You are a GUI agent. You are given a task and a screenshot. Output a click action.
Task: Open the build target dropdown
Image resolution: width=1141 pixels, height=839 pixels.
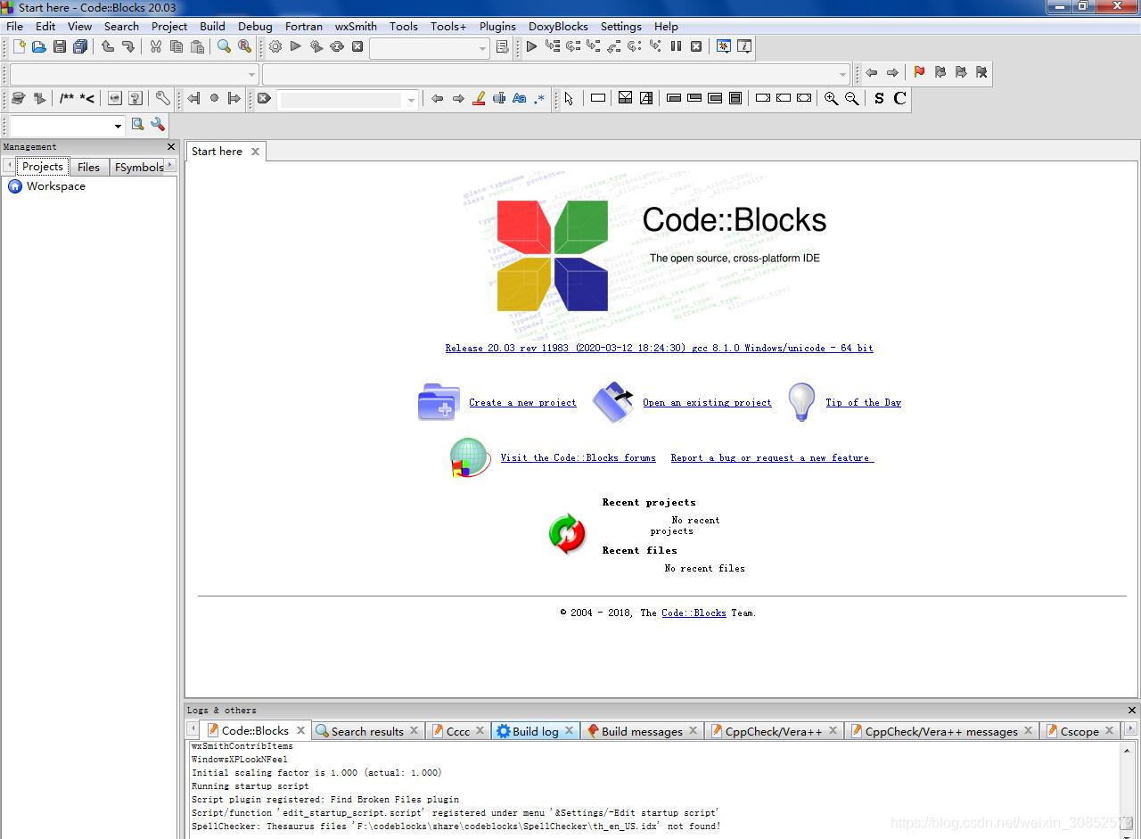click(482, 47)
